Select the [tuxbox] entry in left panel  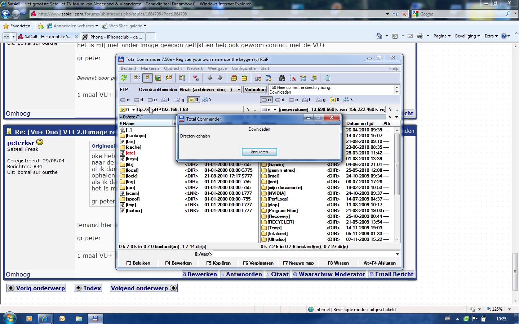(134, 211)
